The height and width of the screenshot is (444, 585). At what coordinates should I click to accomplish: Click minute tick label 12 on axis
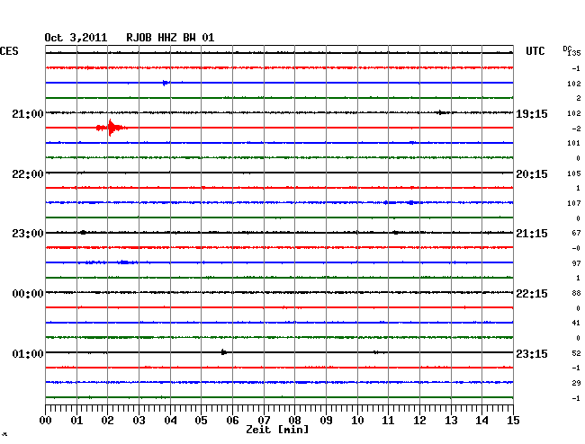419,421
